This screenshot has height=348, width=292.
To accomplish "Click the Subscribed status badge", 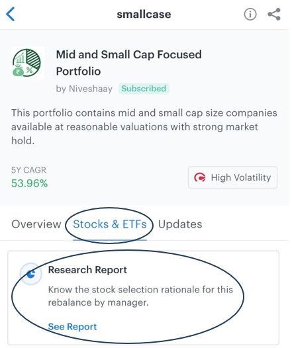I will (145, 89).
